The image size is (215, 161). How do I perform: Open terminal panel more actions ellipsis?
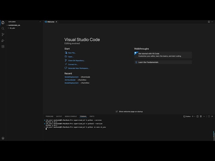(x=204, y=116)
